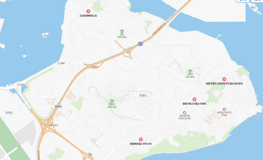Select the 영종 IC badge on the lower highway
This screenshot has height=160, width=263.
click(x=86, y=155)
